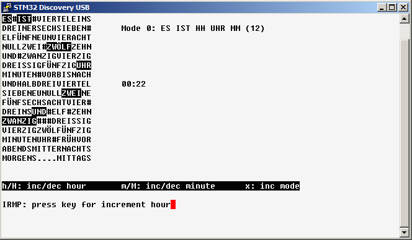Click the row VIERZIGZWÖLFÜNFZIG

[x=47, y=131]
